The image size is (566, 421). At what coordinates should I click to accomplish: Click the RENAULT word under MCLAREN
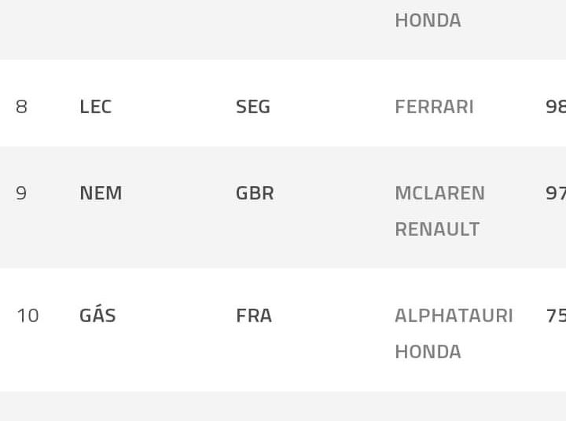pyautogui.click(x=437, y=229)
